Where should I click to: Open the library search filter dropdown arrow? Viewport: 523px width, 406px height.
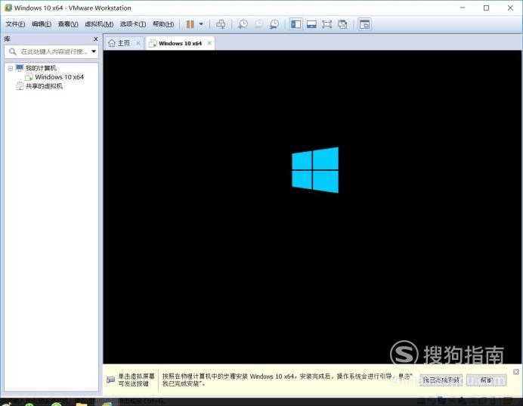coord(94,51)
